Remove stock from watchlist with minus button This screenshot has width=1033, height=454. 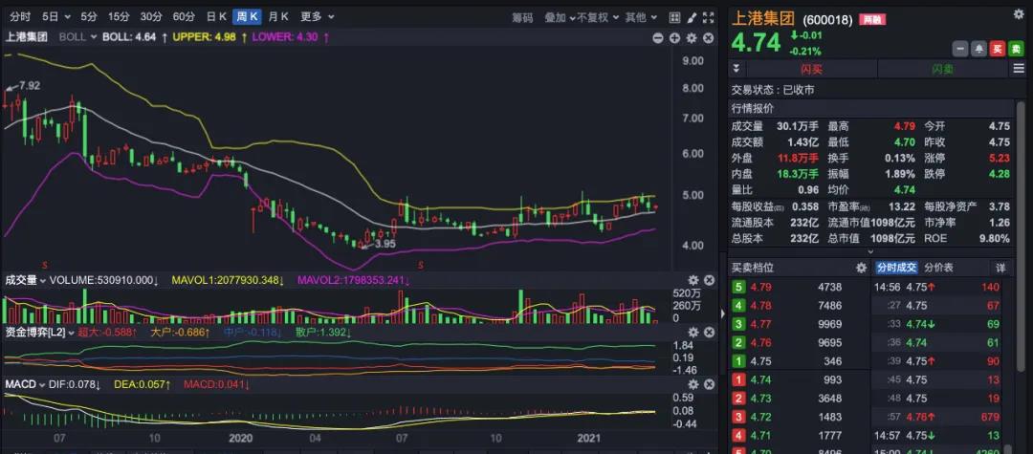[x=960, y=49]
